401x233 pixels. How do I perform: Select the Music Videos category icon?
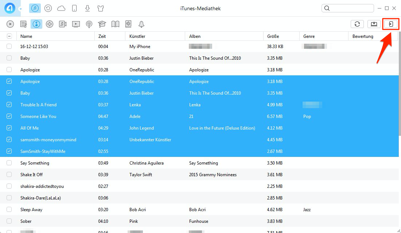click(x=63, y=24)
